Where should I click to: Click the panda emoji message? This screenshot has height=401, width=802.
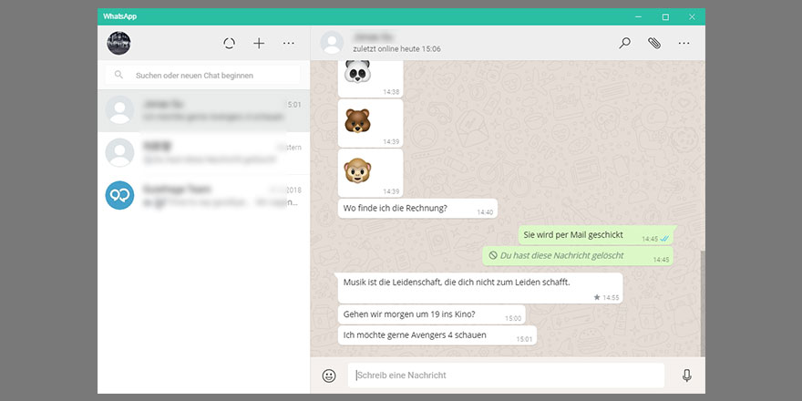click(370, 78)
